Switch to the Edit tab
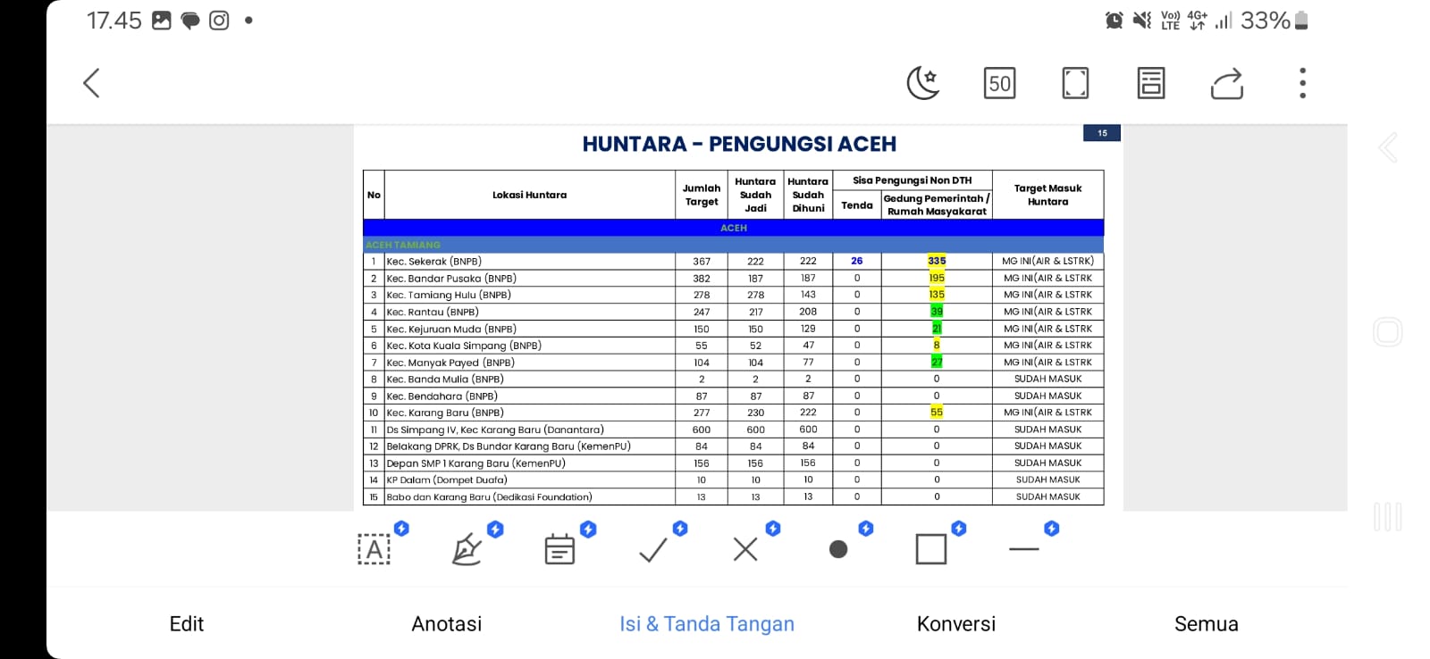1430x659 pixels. pos(187,623)
